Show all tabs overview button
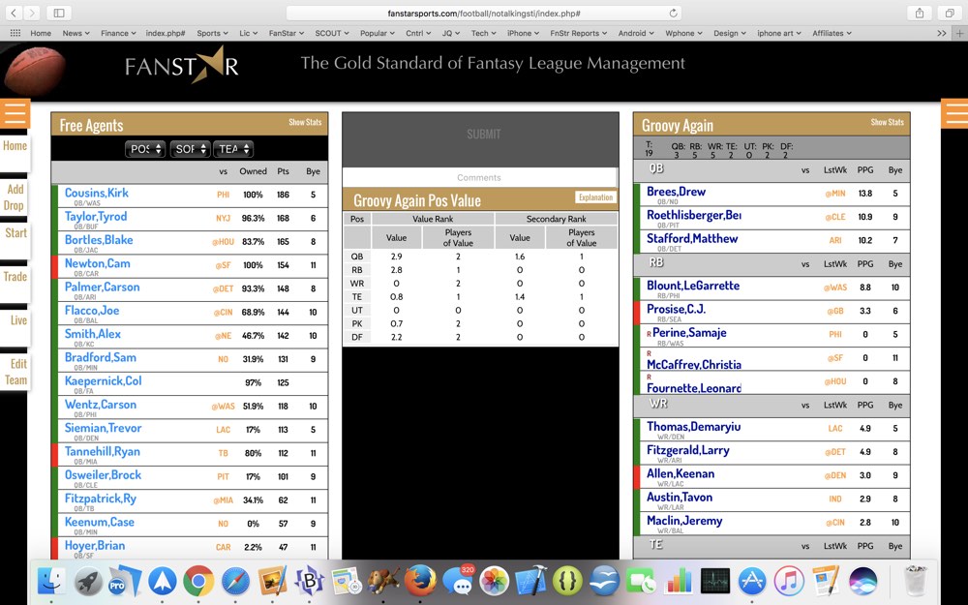 (x=949, y=13)
